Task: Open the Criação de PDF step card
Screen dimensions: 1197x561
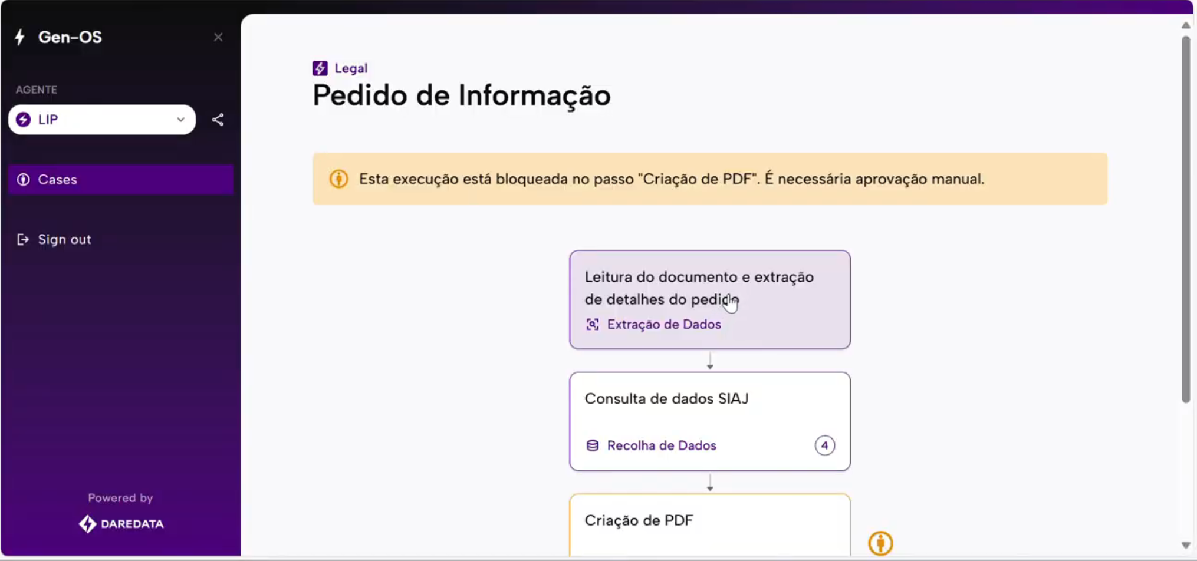Action: (710, 524)
